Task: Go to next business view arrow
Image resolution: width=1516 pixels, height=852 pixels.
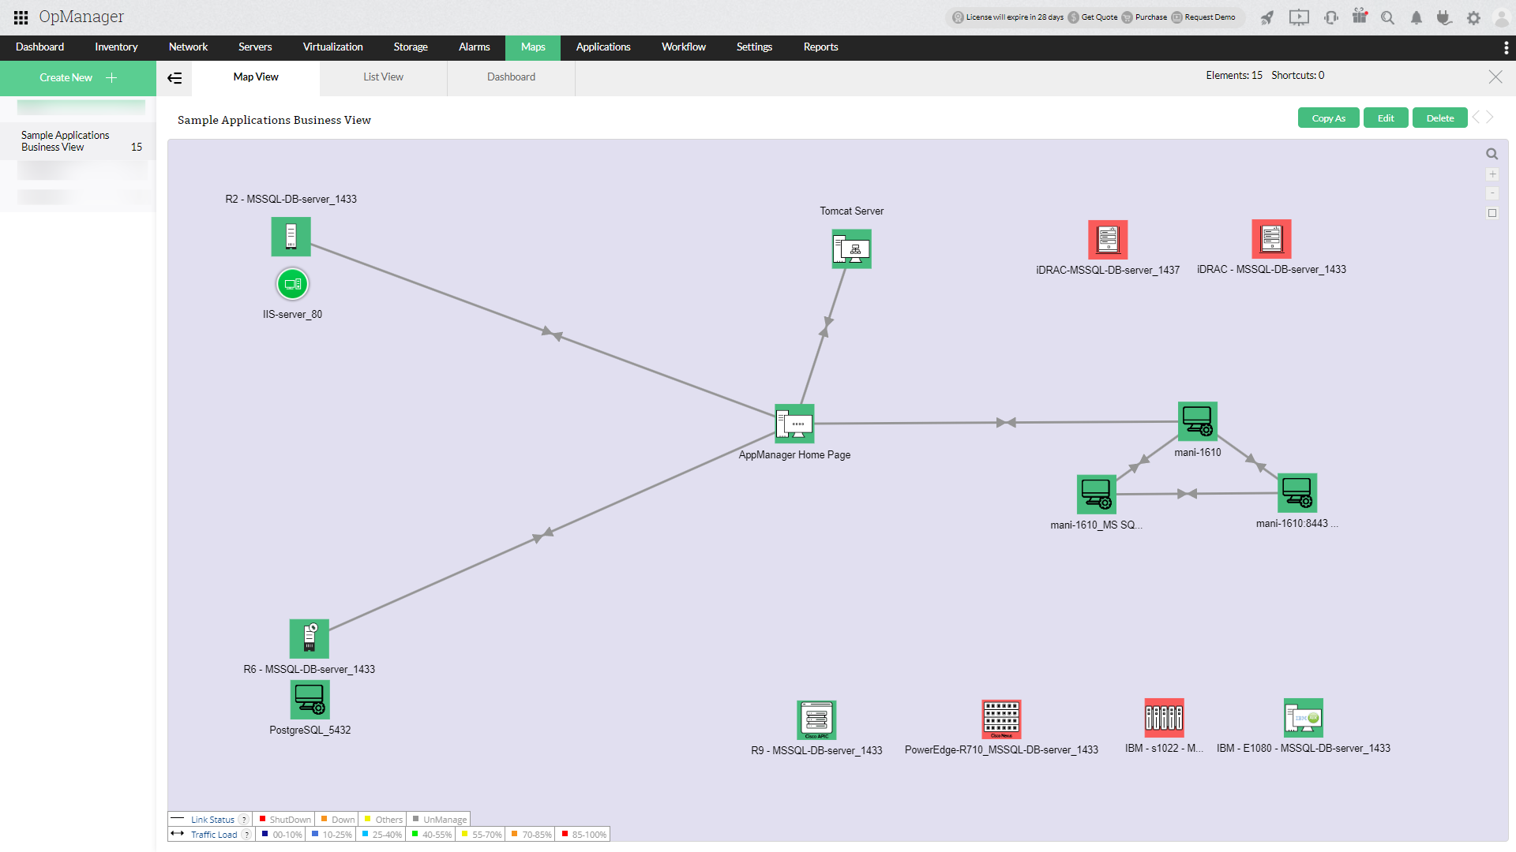Action: [1490, 118]
